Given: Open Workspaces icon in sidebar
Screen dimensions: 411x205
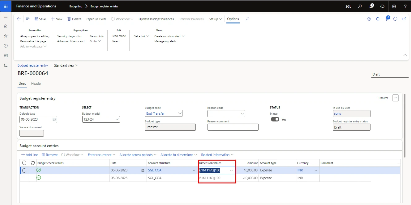Looking at the screenshot, I should (6, 55).
